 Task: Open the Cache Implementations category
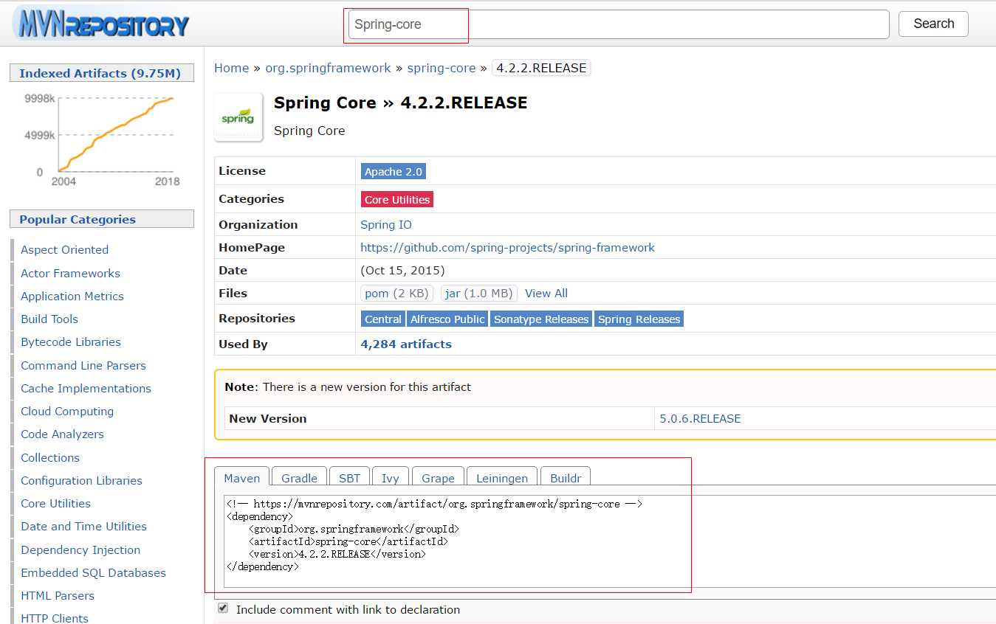[86, 389]
